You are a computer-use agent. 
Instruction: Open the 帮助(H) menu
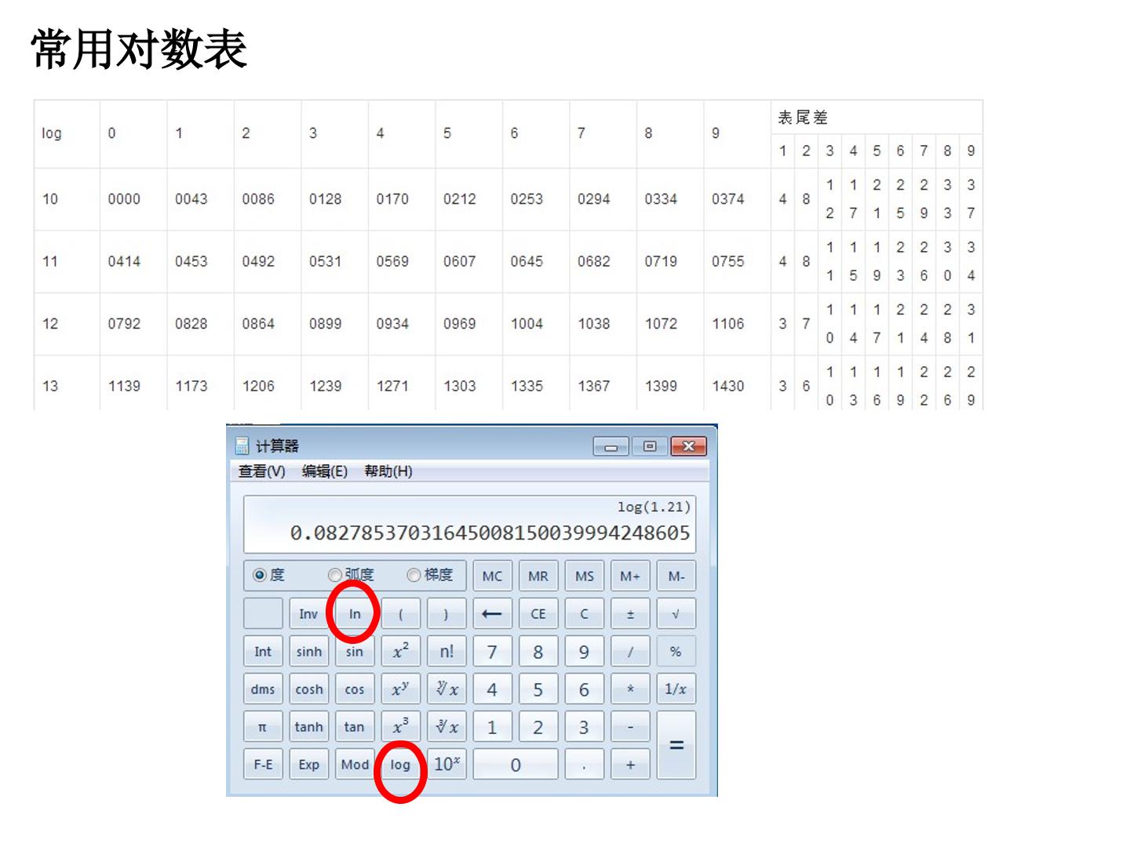pos(388,471)
